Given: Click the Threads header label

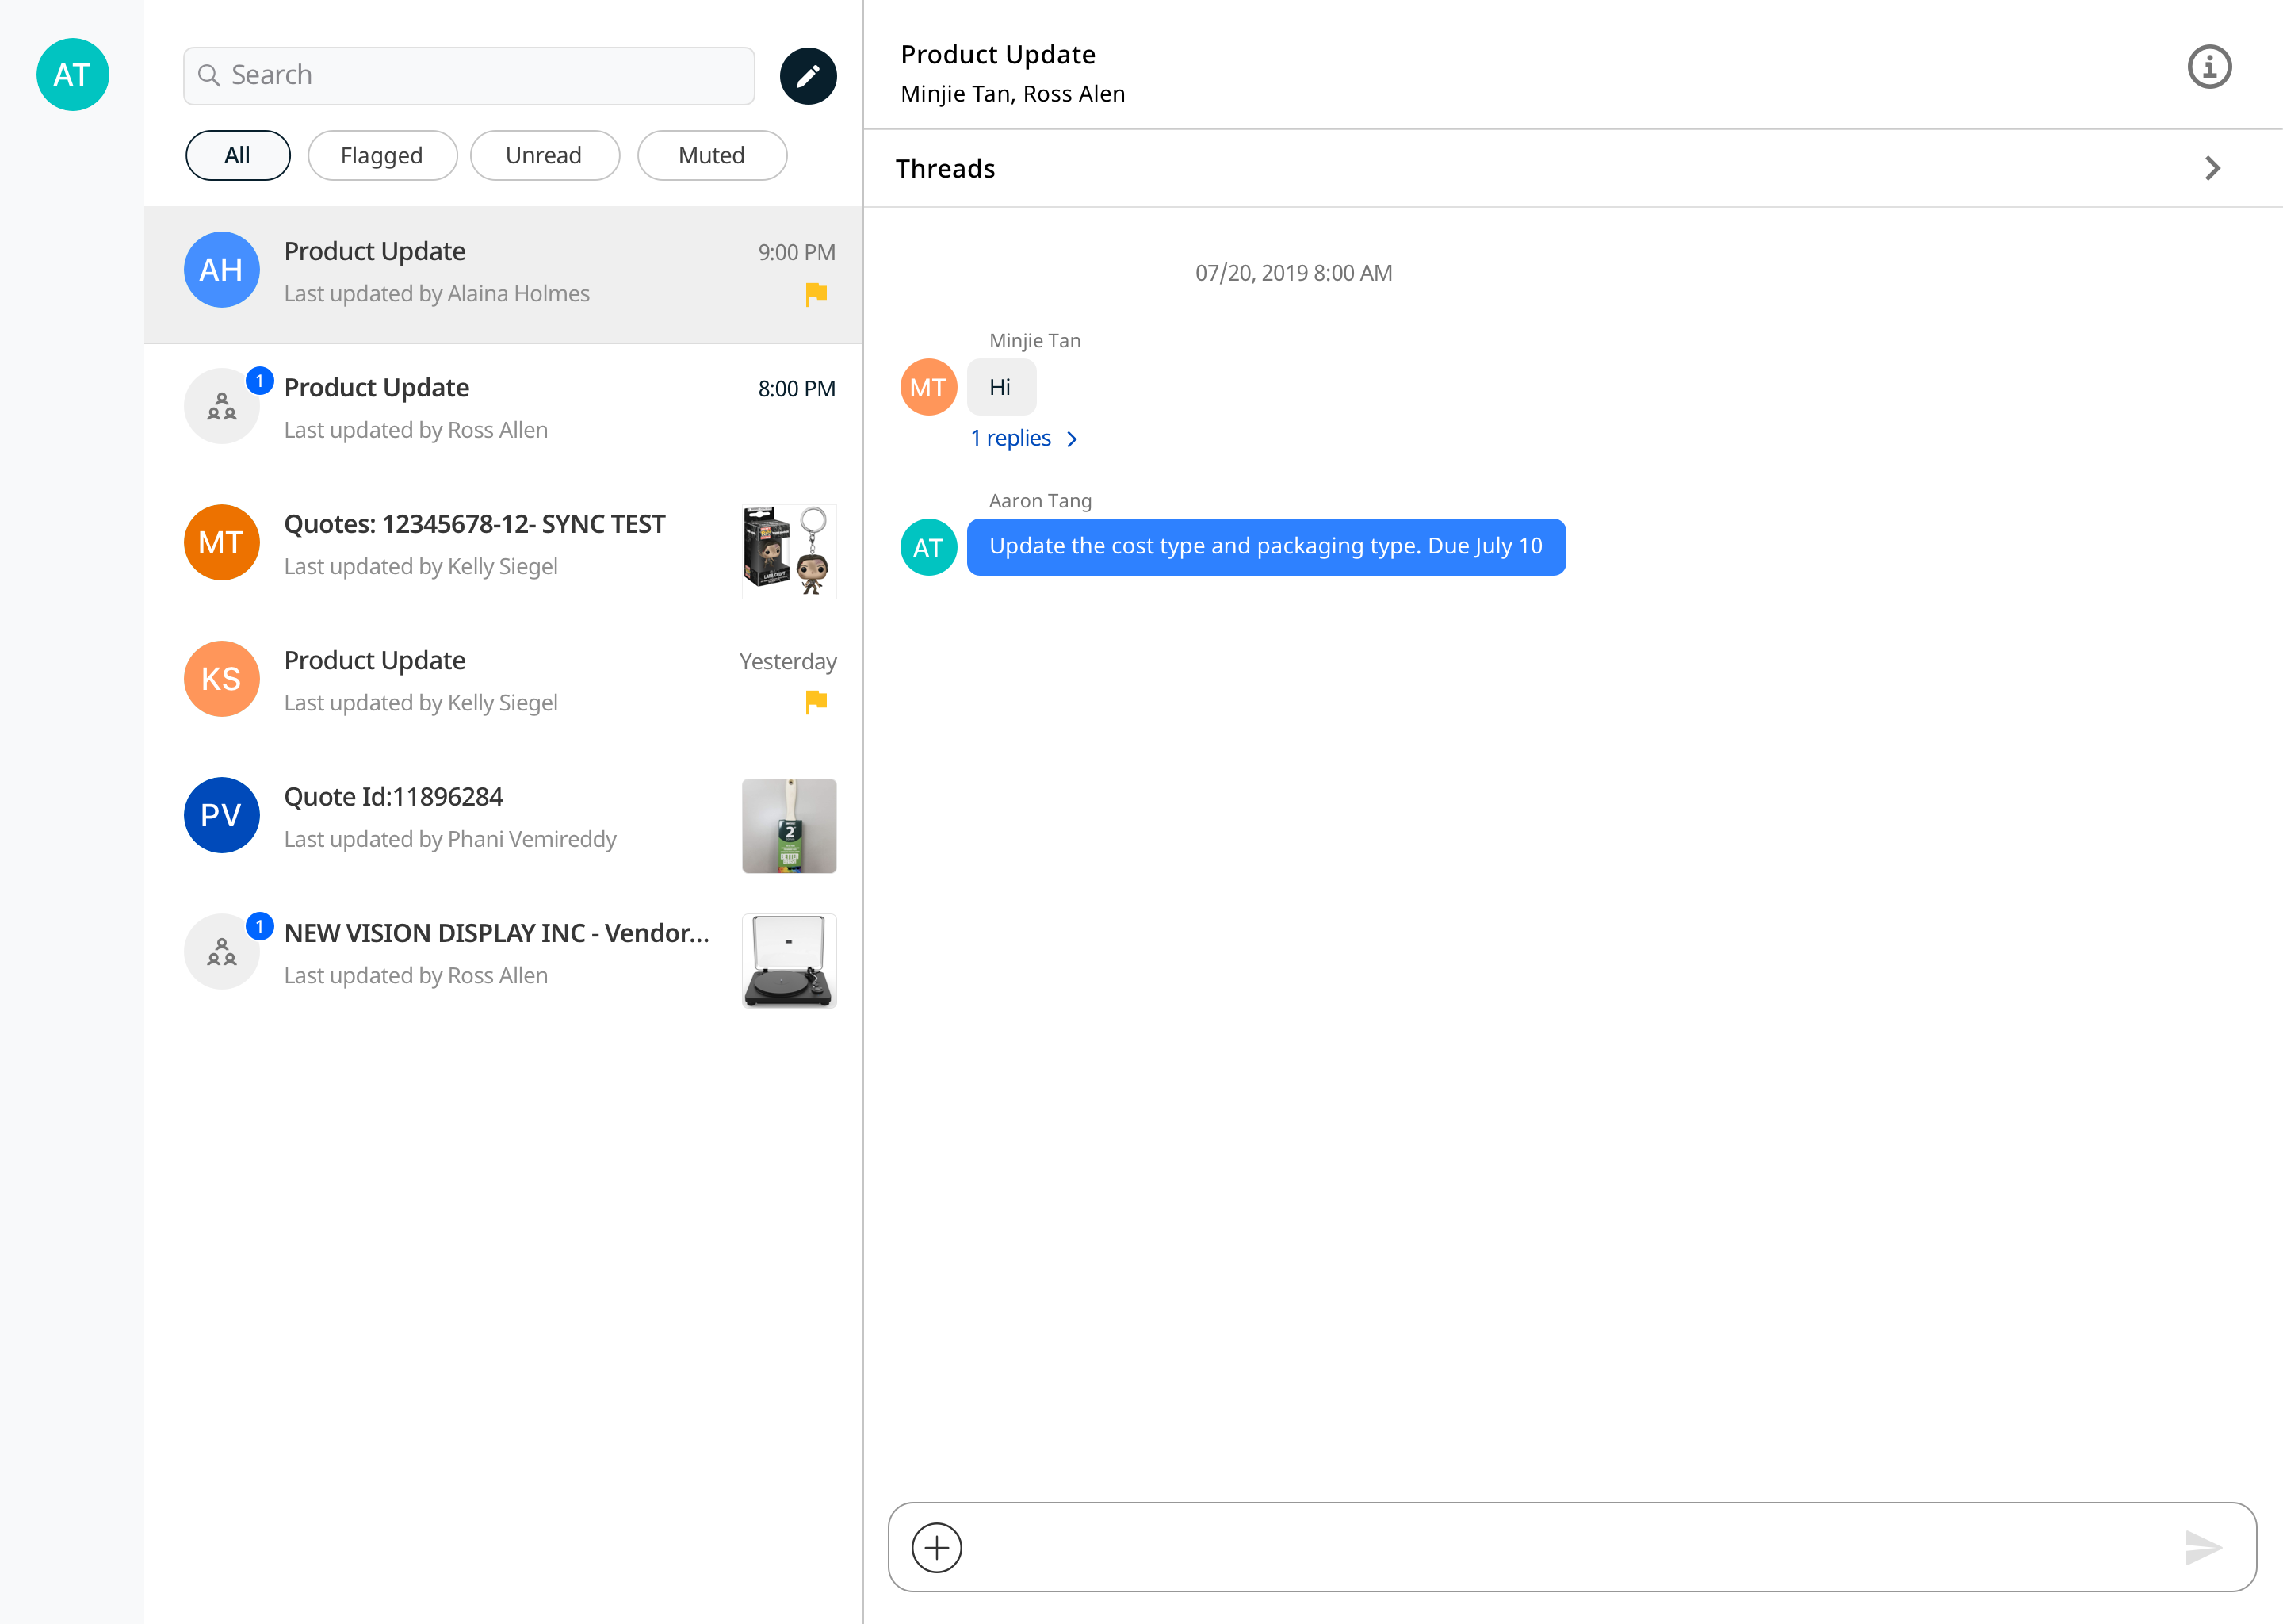Looking at the screenshot, I should [945, 168].
